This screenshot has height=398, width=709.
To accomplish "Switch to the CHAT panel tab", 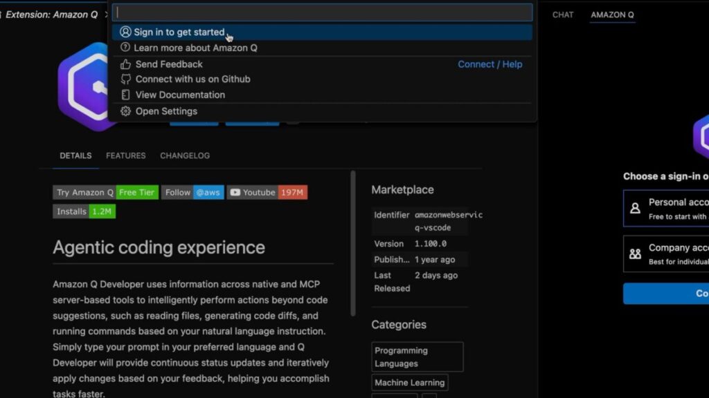I will coord(563,15).
